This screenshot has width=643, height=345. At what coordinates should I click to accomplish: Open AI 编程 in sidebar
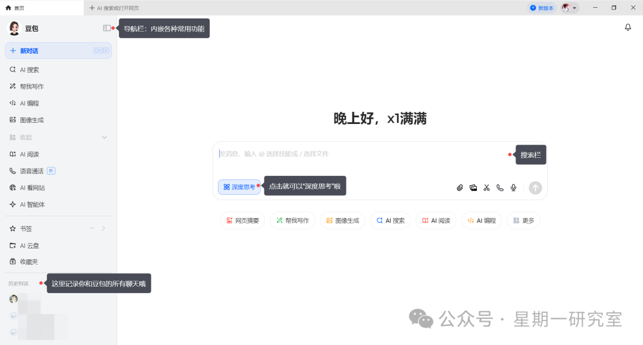pos(58,103)
